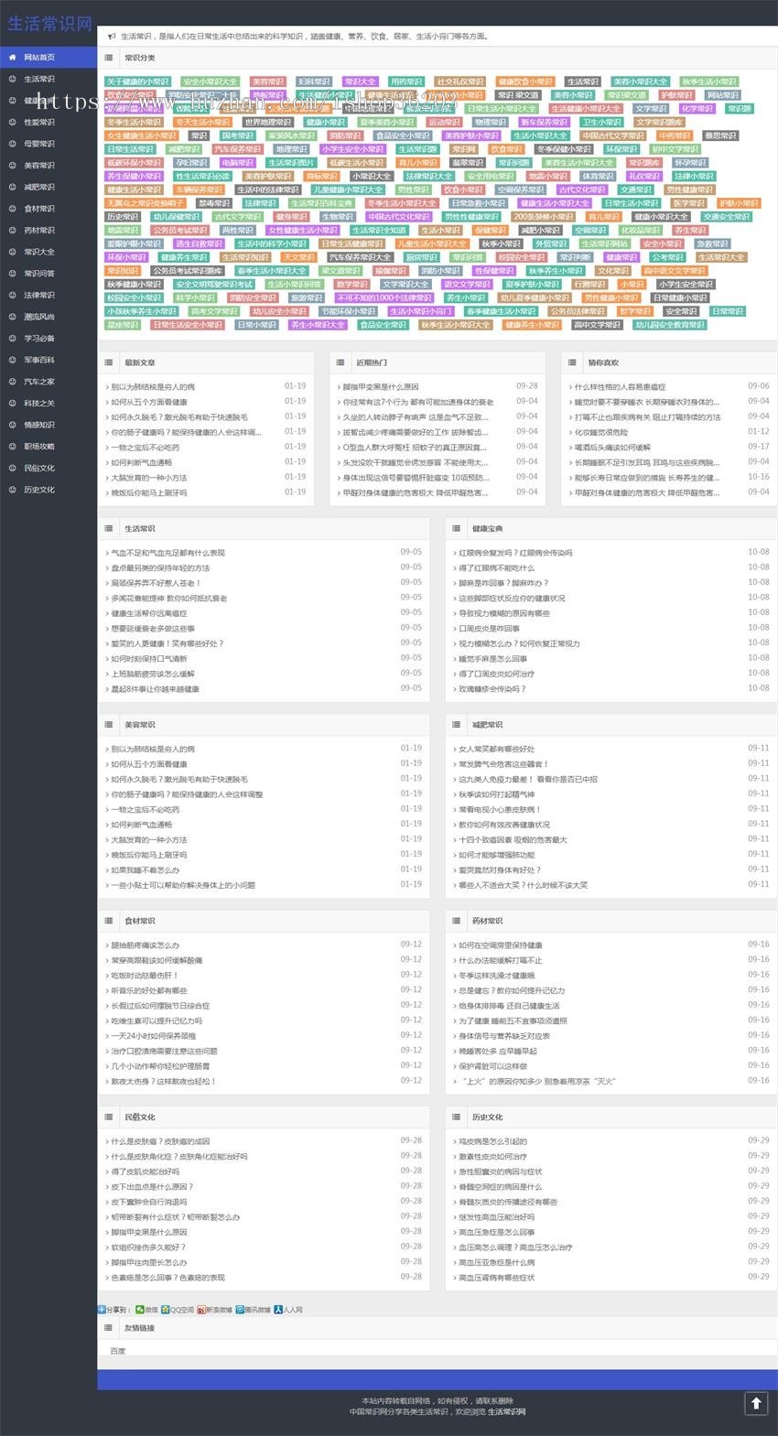Open article 什么是皮肤癌？皮肤癌的成因
Viewport: 778px width, 1436px height.
click(160, 1141)
